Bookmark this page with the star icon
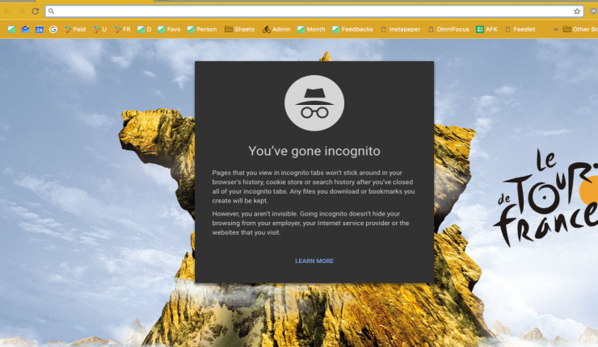The image size is (598, 347). (x=577, y=11)
